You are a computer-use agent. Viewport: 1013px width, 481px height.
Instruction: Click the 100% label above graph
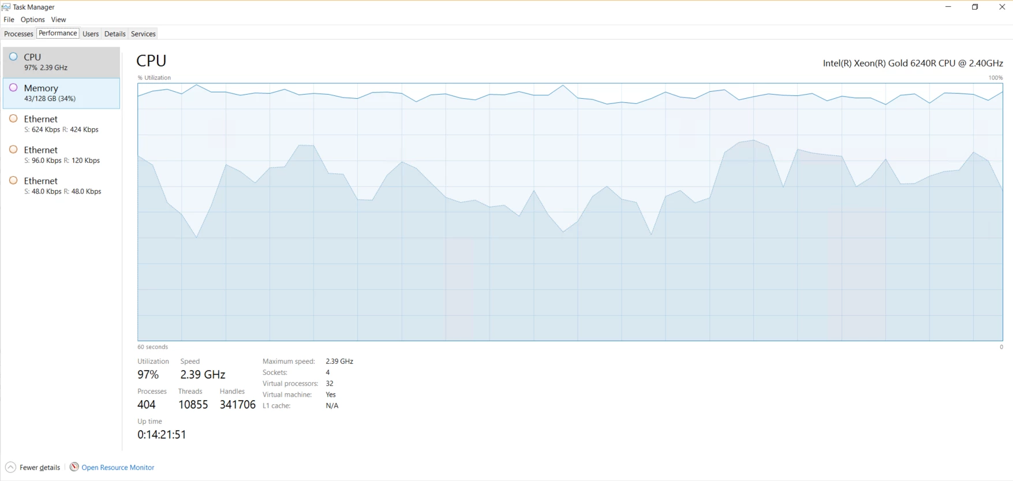point(996,78)
